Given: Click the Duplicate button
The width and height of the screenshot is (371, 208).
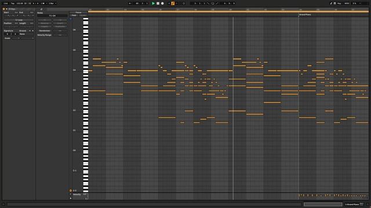Looking at the screenshot, I should (60, 27).
